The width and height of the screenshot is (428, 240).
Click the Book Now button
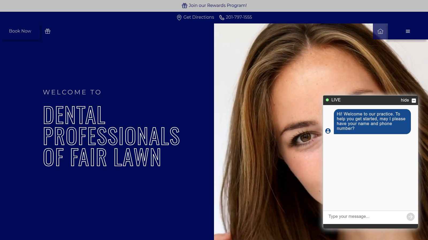[20, 31]
